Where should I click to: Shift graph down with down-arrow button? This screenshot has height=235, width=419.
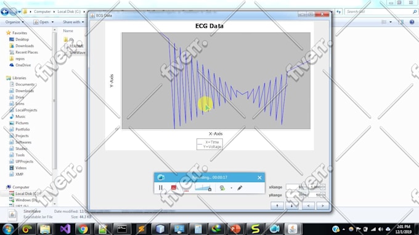pos(291,205)
